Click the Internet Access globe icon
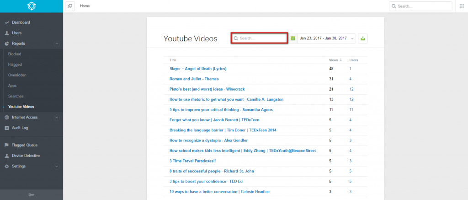Screen dimensions: 468x200 (x=6, y=118)
